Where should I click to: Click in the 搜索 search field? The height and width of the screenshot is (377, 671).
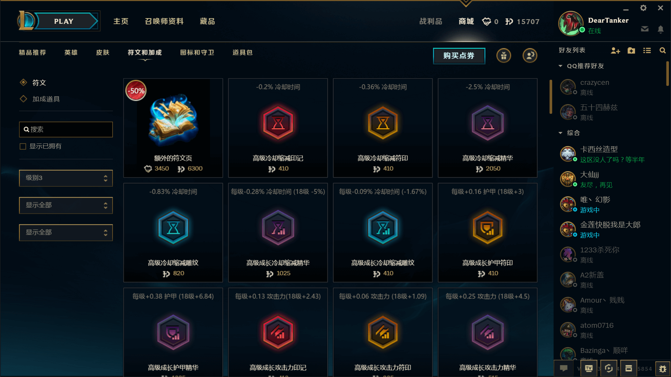click(66, 130)
